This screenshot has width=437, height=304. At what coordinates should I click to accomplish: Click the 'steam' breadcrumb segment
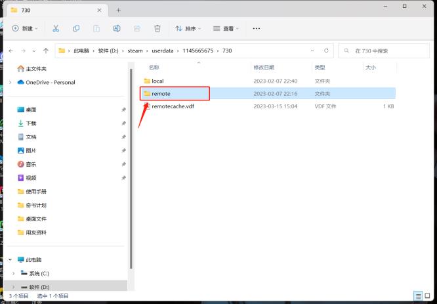click(x=135, y=51)
